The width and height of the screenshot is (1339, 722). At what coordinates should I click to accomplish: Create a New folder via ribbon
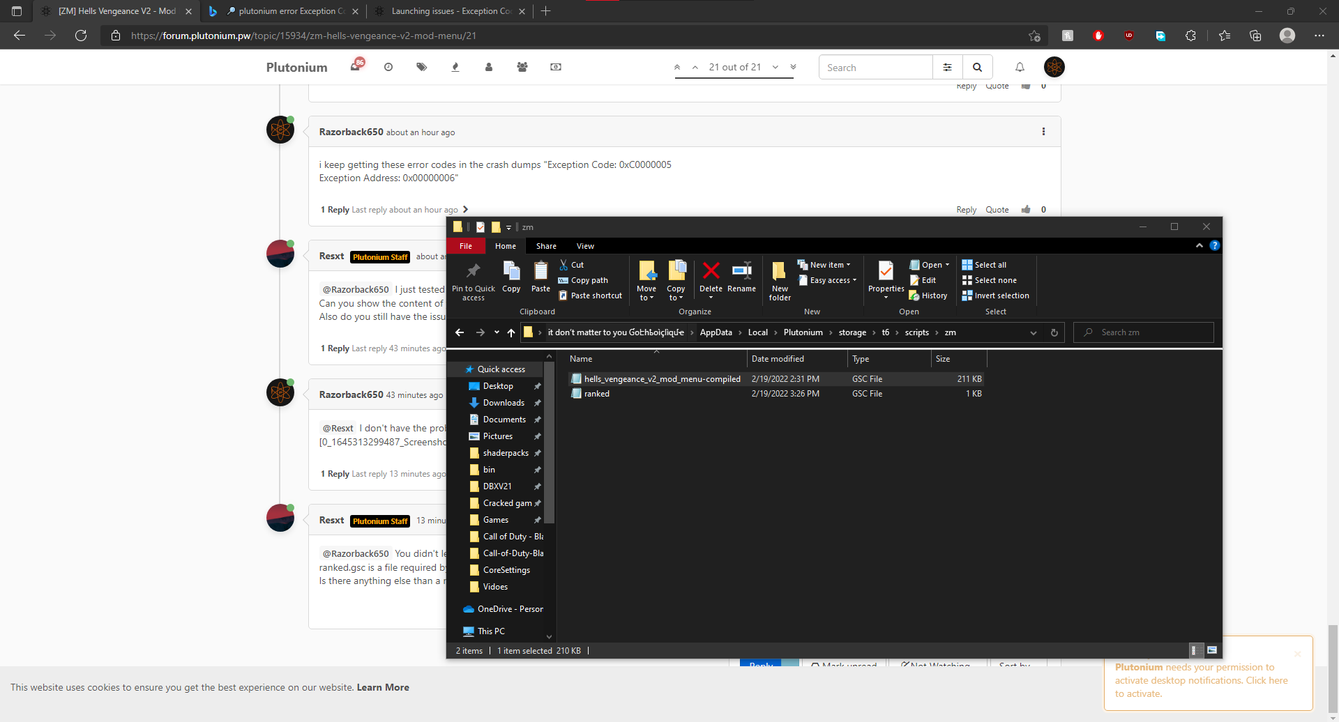point(780,280)
